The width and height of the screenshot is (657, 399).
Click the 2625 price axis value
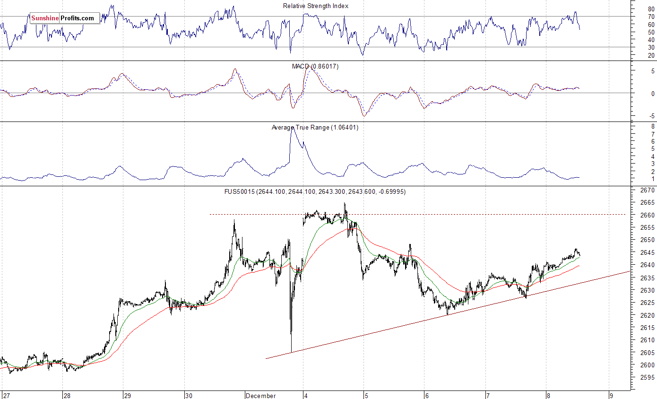(648, 303)
